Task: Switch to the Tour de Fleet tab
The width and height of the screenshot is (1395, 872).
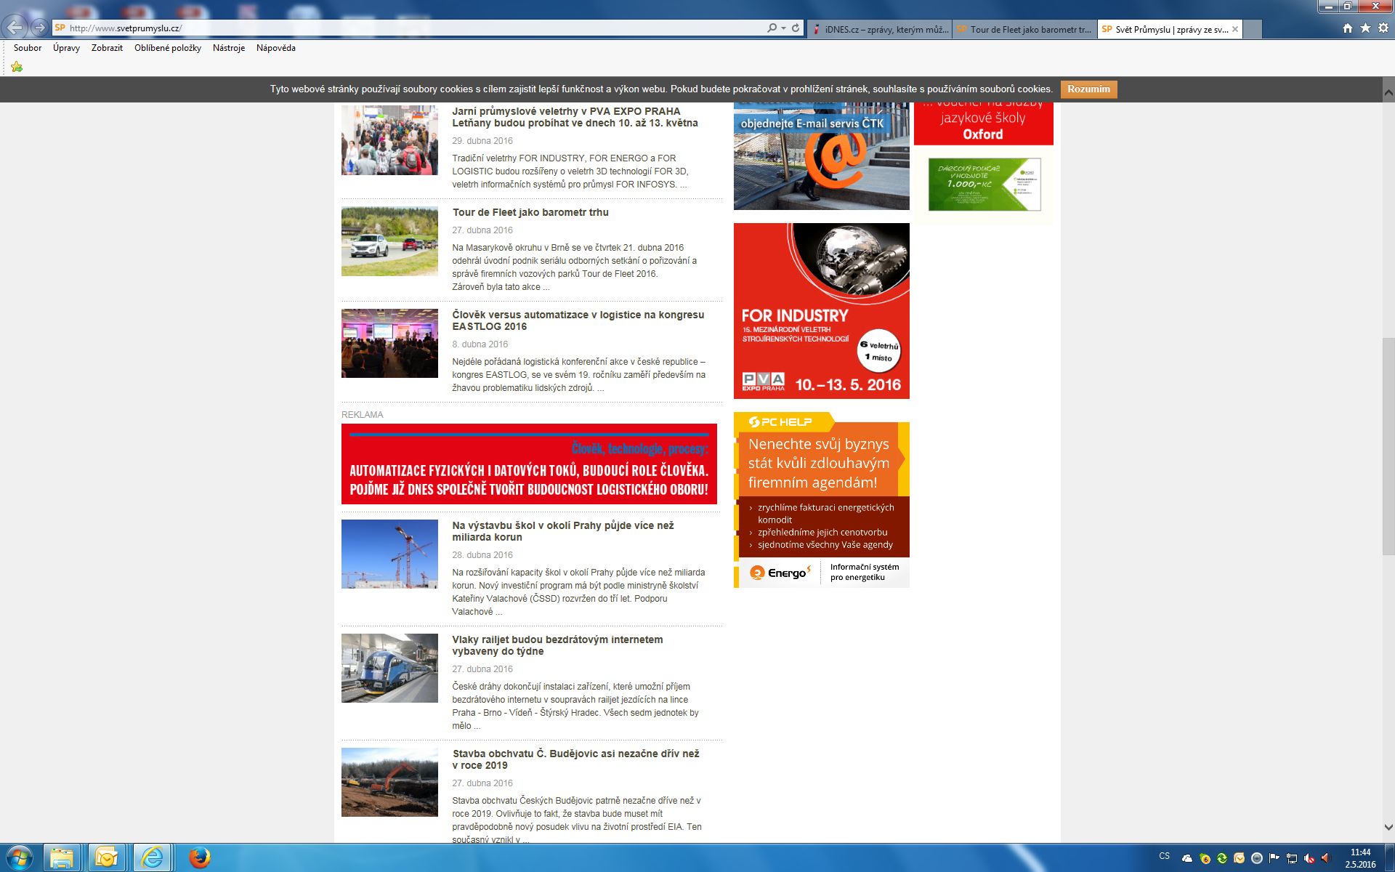Action: pos(1024,29)
